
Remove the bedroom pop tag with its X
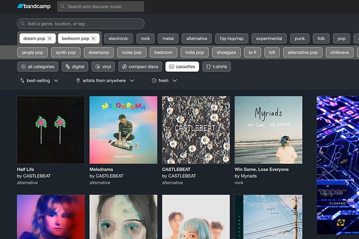coord(93,38)
